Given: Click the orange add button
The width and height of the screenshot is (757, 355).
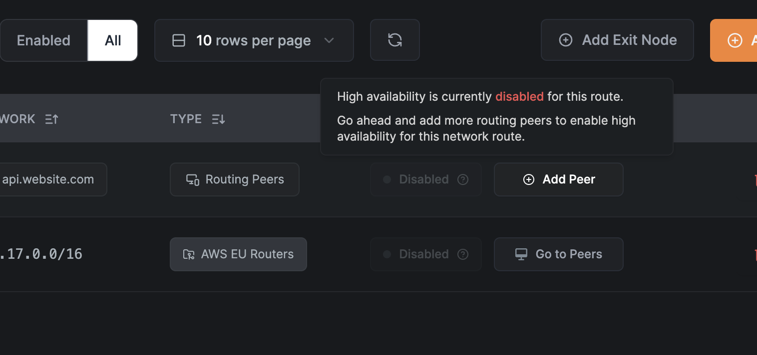Looking at the screenshot, I should (x=734, y=40).
